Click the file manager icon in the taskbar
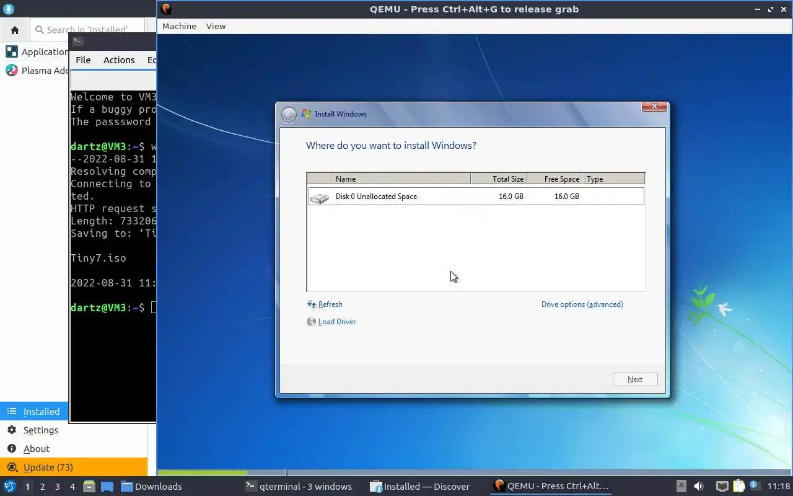The height and width of the screenshot is (496, 793). pos(89,487)
